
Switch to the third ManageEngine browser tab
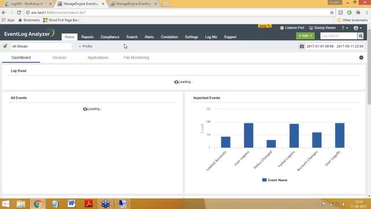tap(133, 4)
